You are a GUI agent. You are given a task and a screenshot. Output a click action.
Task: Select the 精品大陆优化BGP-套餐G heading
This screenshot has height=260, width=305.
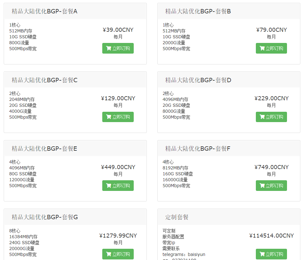pos(45,217)
